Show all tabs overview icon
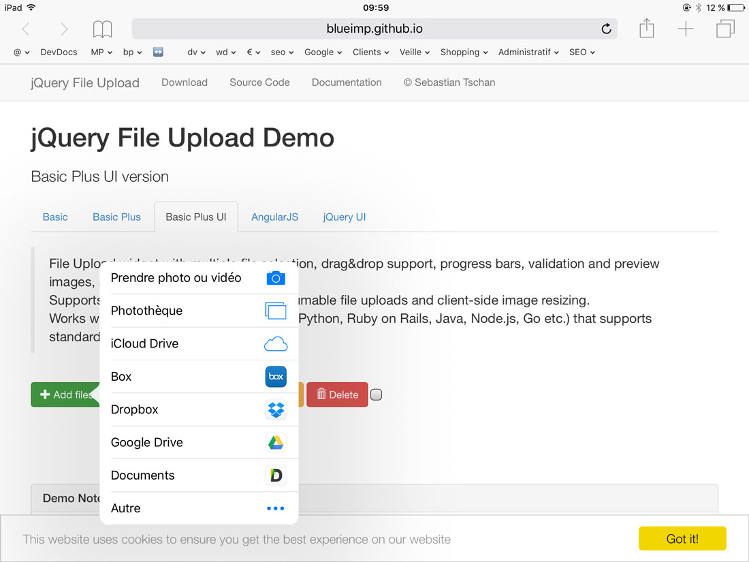The width and height of the screenshot is (749, 562). coord(725,29)
